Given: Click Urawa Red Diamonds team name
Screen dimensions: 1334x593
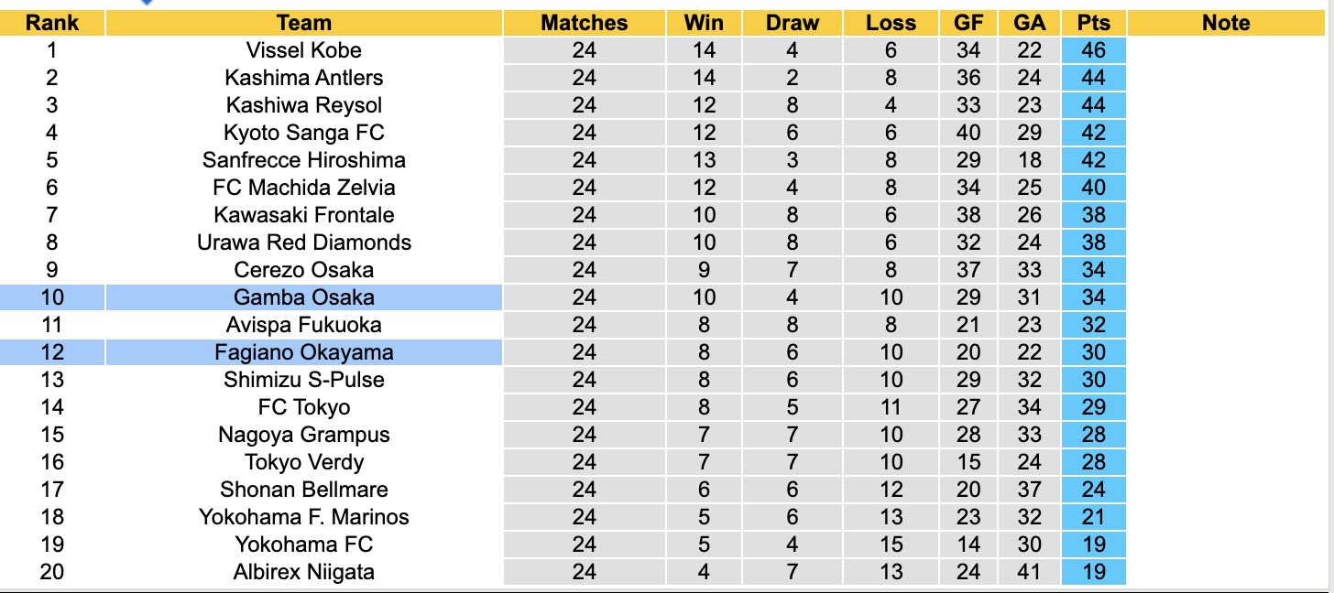Looking at the screenshot, I should (303, 243).
